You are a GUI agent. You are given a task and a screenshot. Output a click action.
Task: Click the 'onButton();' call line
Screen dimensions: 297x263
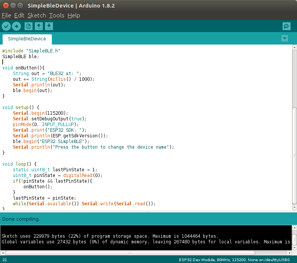pos(38,187)
